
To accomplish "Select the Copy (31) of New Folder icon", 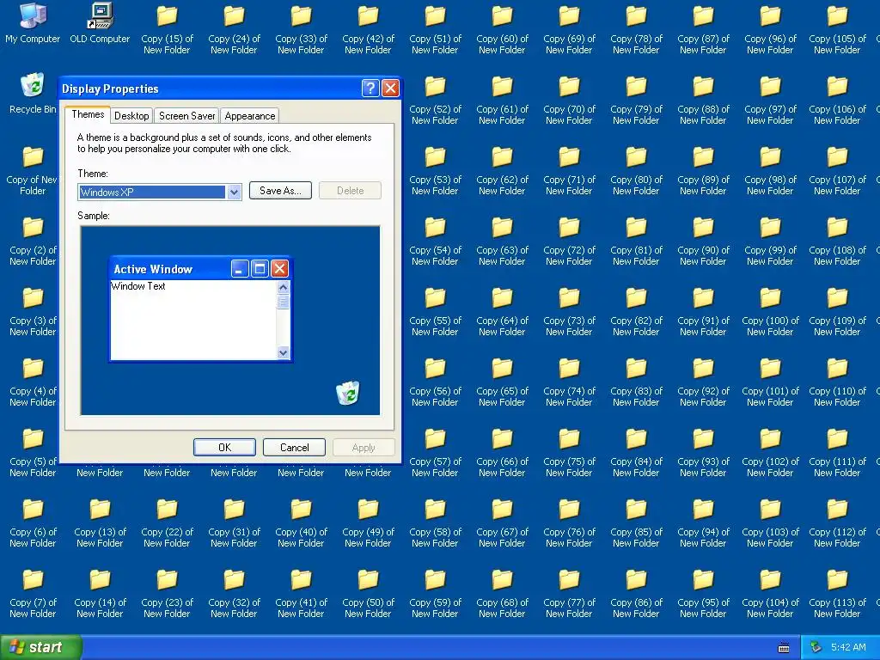I will (x=234, y=522).
